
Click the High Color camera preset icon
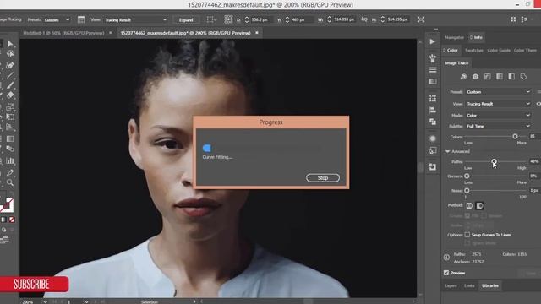[x=475, y=77]
